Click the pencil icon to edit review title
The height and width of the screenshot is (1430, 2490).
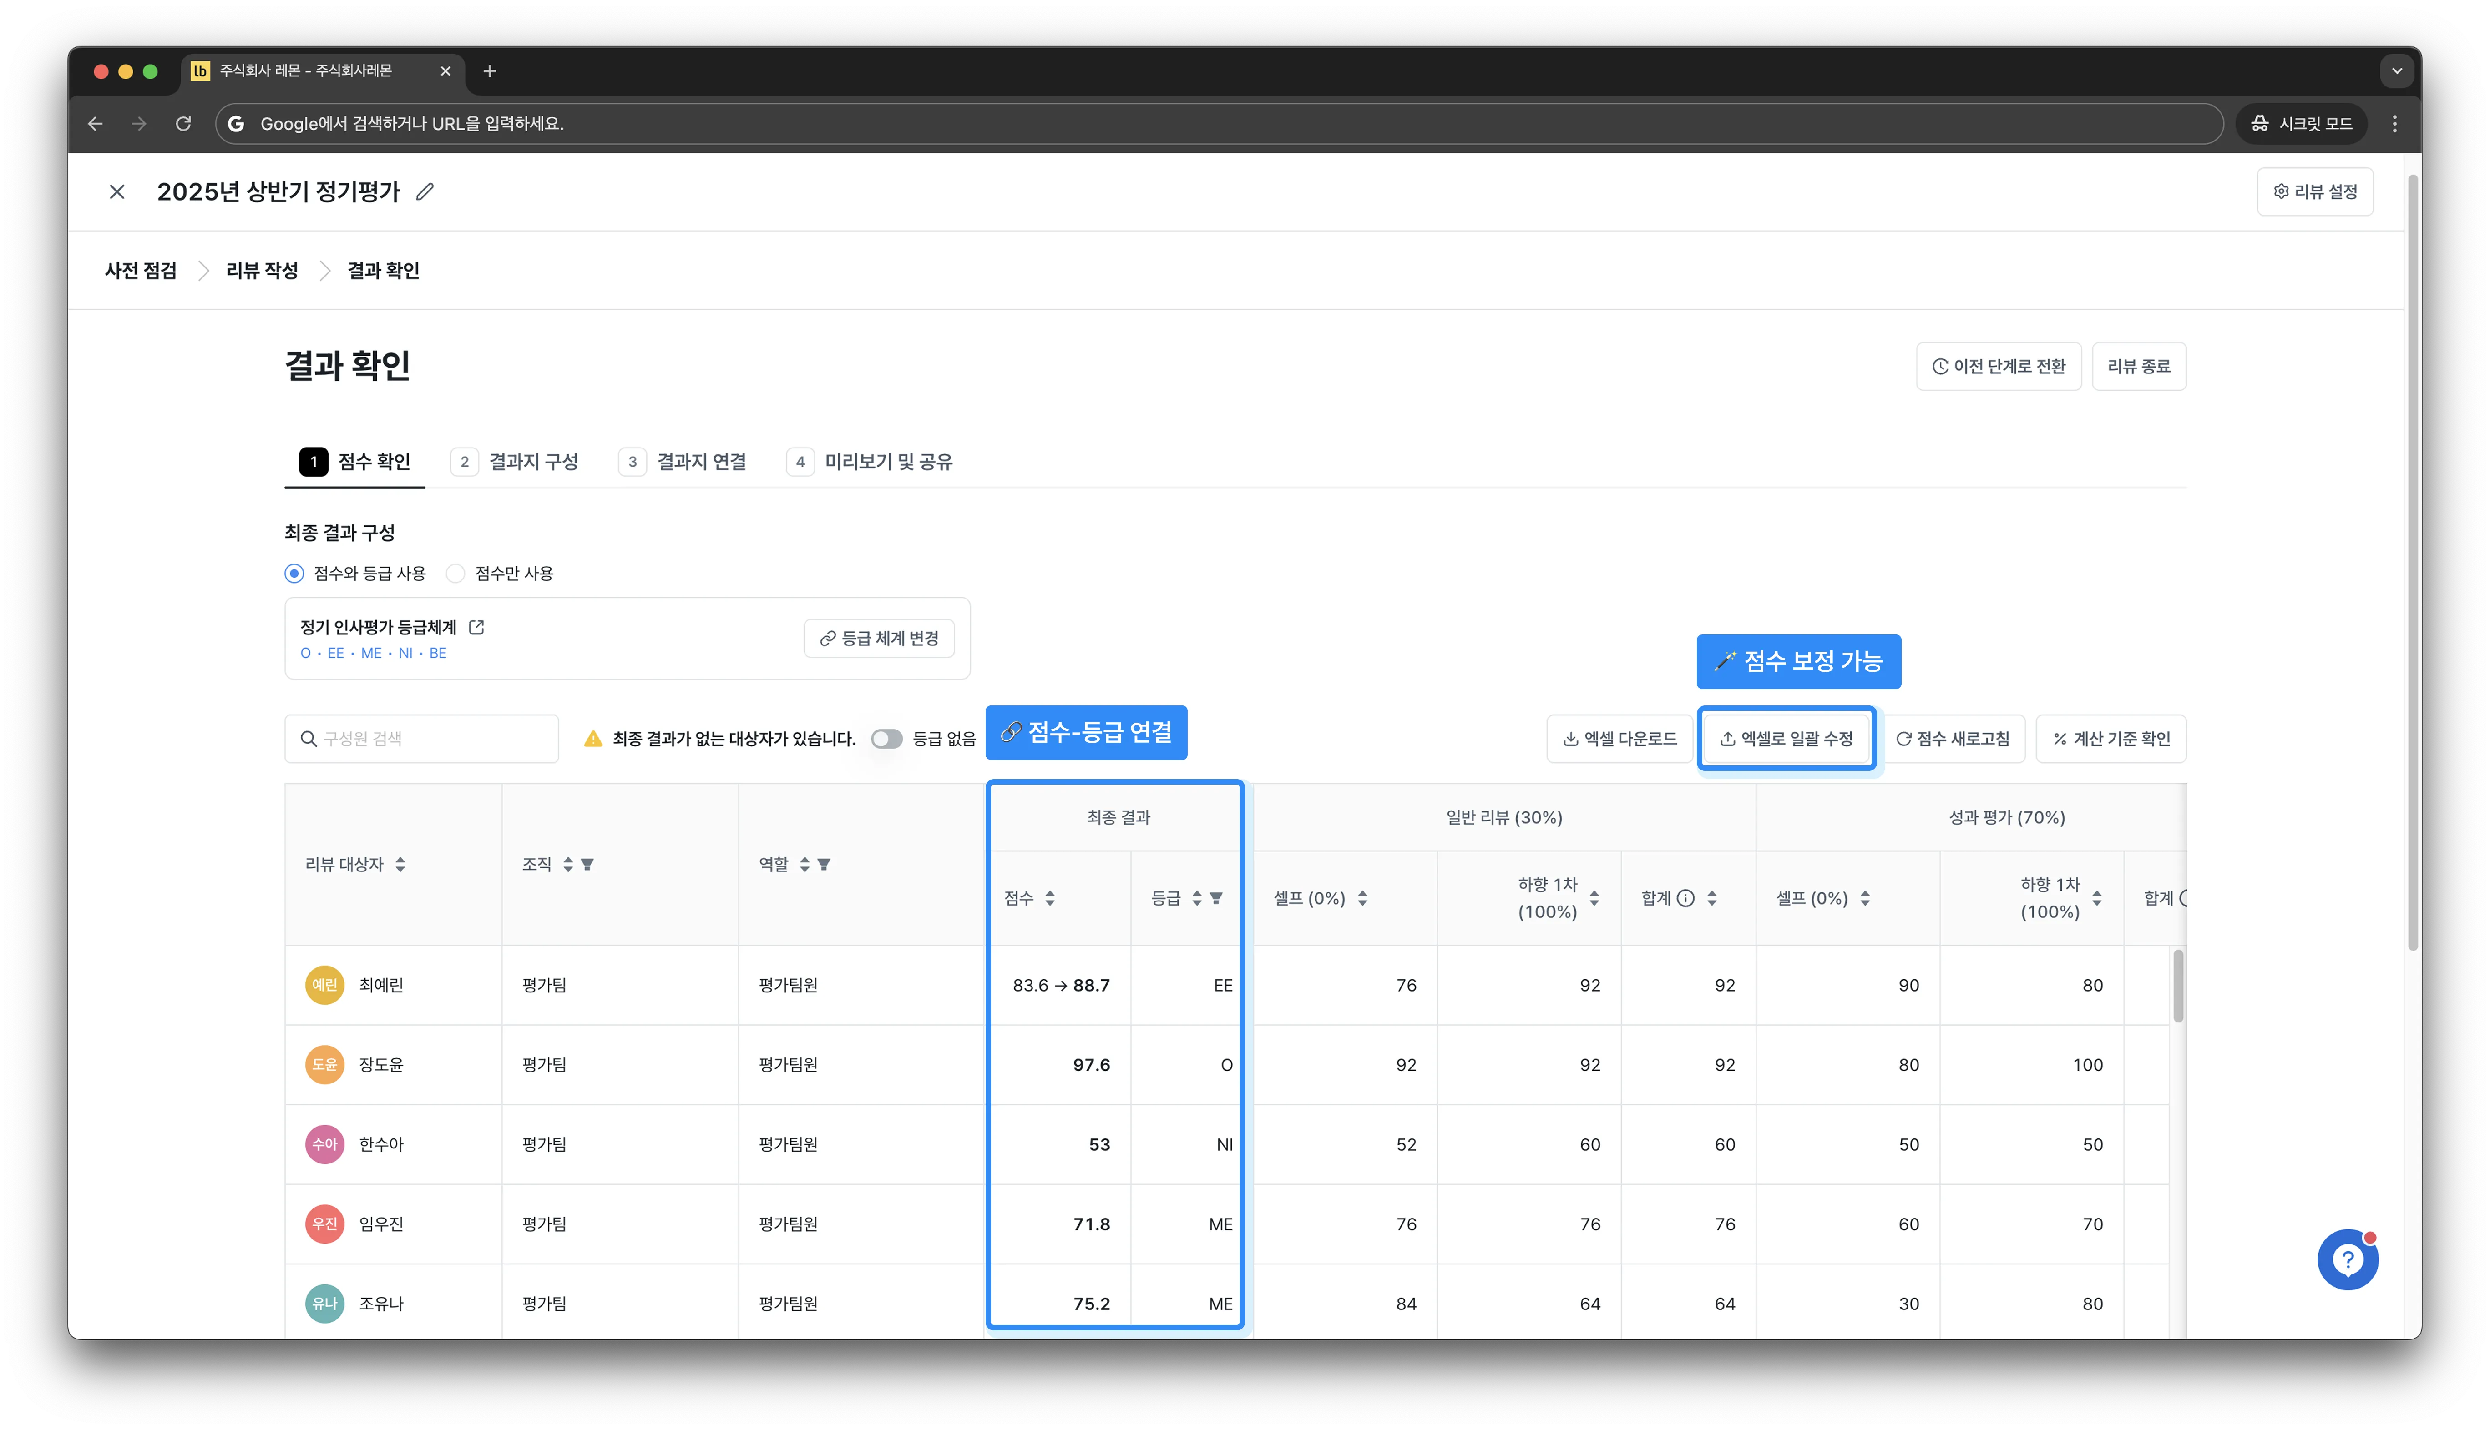[x=425, y=191]
